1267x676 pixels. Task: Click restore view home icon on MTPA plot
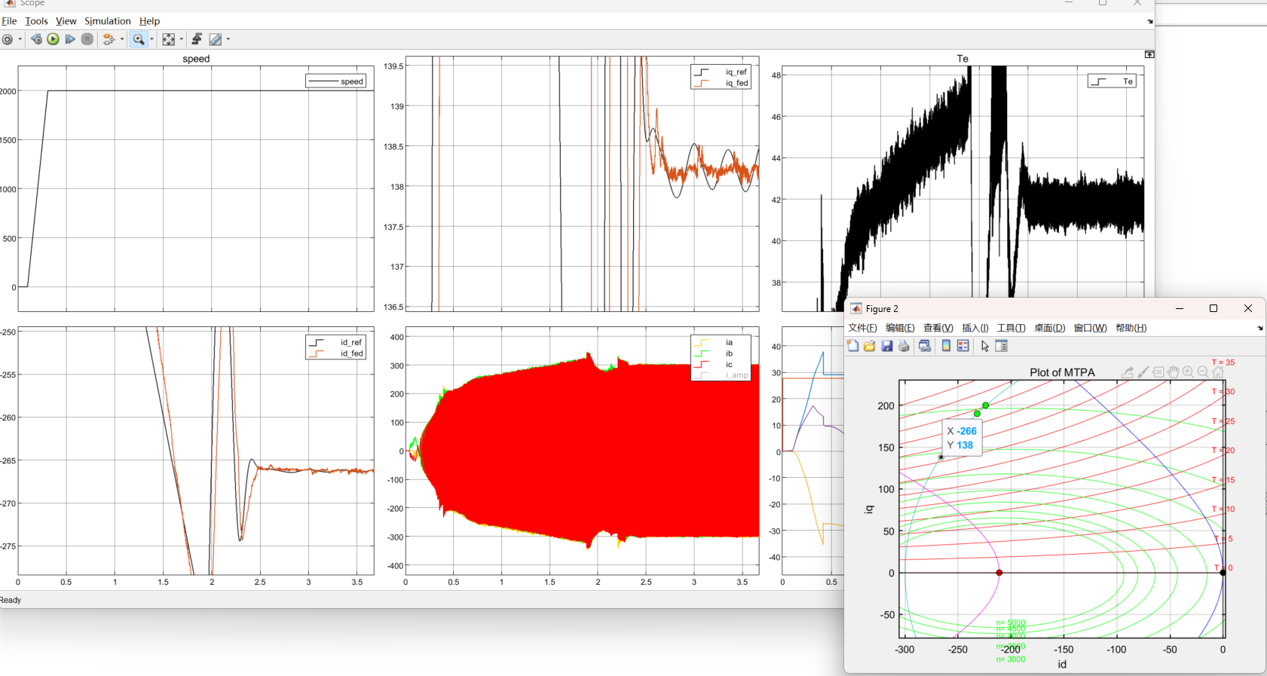pos(1218,372)
